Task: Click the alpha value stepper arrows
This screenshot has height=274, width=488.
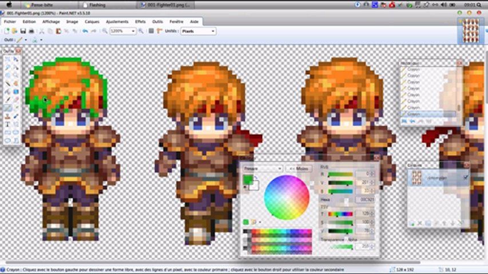Action: tap(372, 246)
